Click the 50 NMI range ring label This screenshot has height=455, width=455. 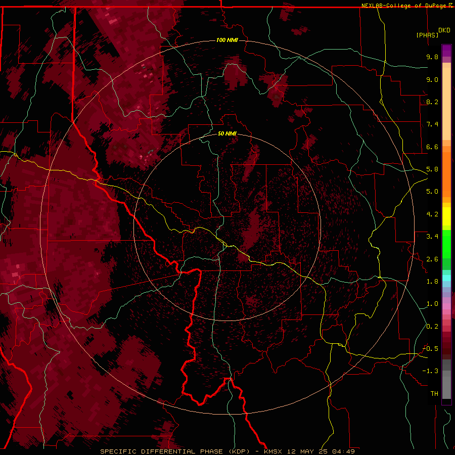coord(227,133)
